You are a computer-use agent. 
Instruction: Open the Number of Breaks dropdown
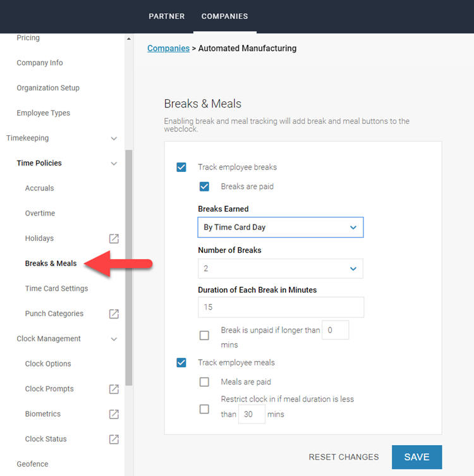point(280,269)
